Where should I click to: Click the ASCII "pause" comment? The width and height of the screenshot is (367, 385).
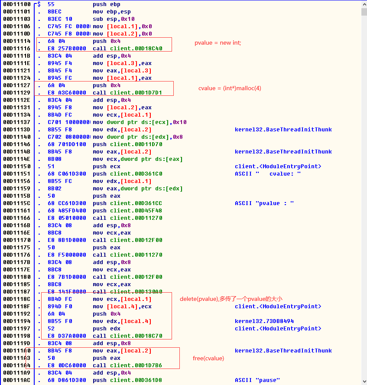(257, 380)
